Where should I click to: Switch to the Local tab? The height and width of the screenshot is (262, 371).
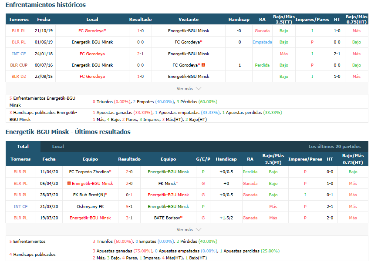(58, 146)
